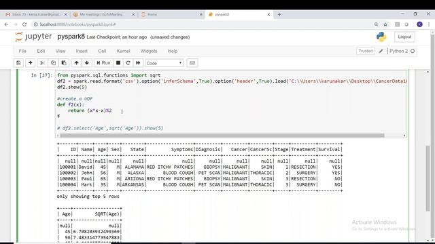Move selected cell up arrow
This screenshot has height=244, width=435.
[x=76, y=63]
